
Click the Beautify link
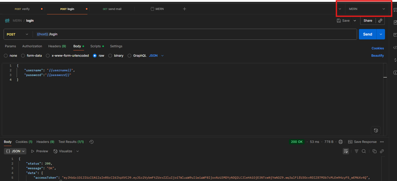click(377, 56)
